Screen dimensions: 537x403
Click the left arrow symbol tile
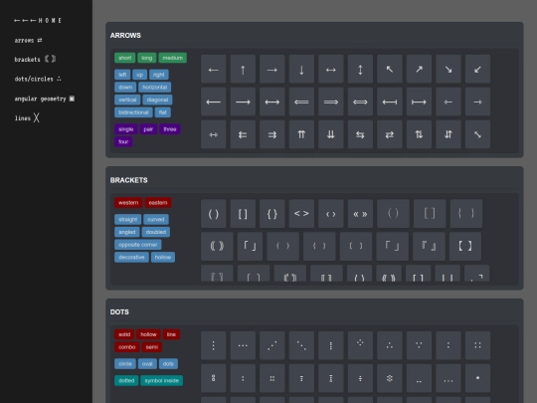coord(214,69)
